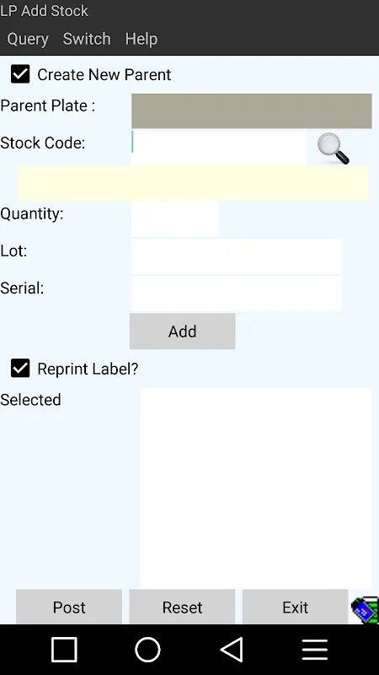Click into the Lot input field
This screenshot has width=379, height=675.
pos(237,256)
